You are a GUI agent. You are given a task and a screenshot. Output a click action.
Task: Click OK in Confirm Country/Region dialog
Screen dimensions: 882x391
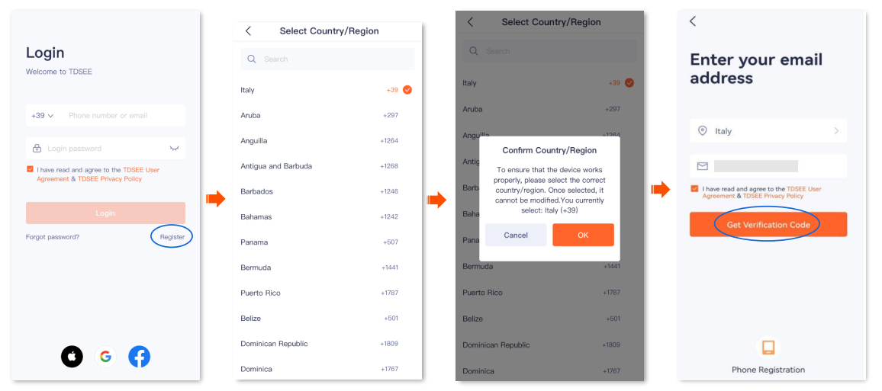tap(583, 235)
